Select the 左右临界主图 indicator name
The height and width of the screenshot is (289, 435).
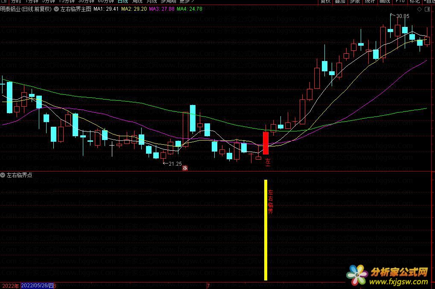coord(76,9)
